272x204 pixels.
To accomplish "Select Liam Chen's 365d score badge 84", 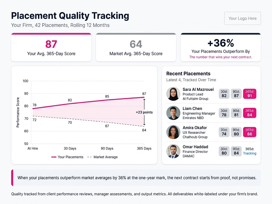I will (x=249, y=113).
